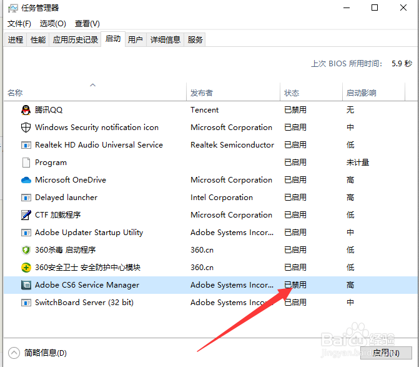Select Windows Security notification icon entry
Image resolution: width=419 pixels, height=367 pixels.
(x=97, y=128)
